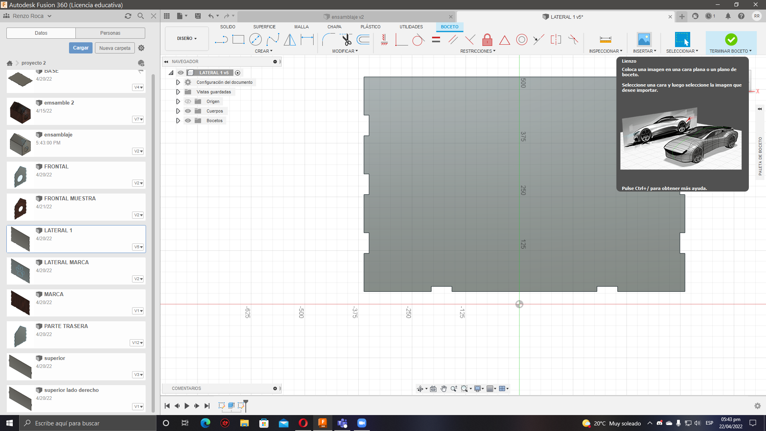Viewport: 766px width, 431px height.
Task: Select the Offset tool
Action: (x=363, y=40)
